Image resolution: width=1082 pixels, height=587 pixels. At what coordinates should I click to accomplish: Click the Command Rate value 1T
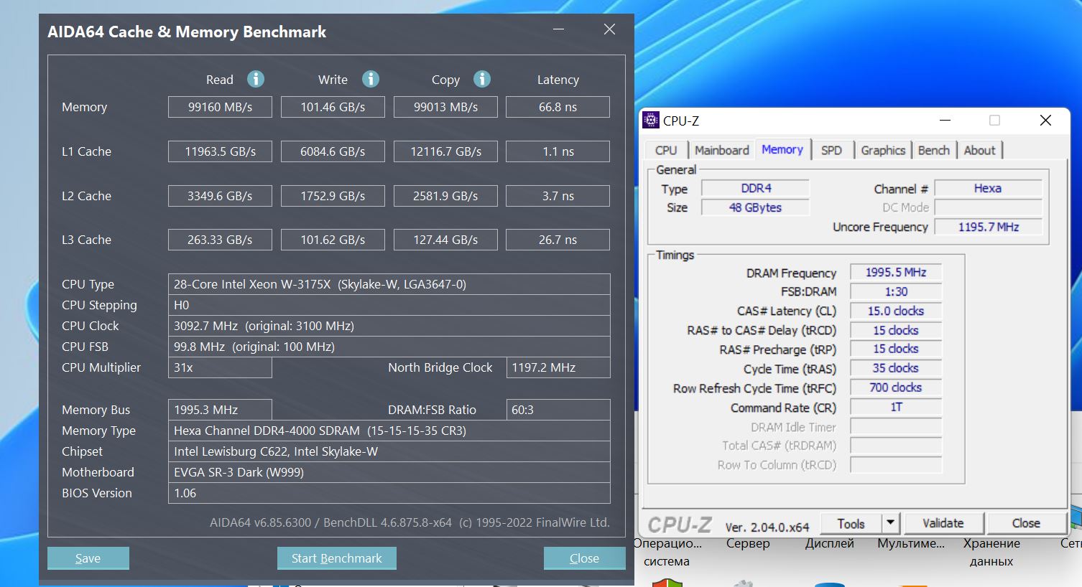tap(896, 407)
